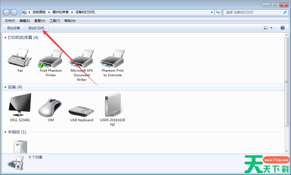This screenshot has width=291, height=175.
Task: Expand arrow after 控制面板 breadcrumb
Action: click(x=49, y=12)
